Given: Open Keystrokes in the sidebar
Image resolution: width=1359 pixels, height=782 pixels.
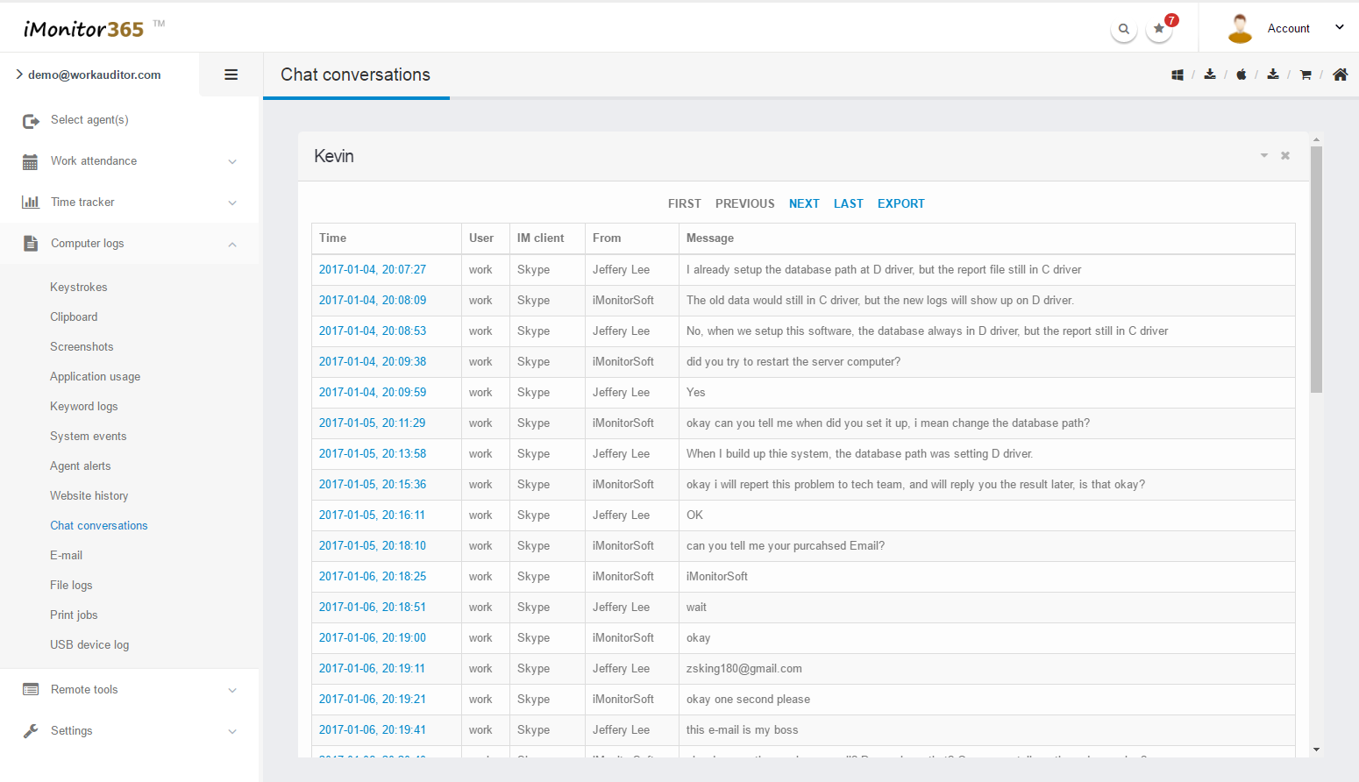Looking at the screenshot, I should (79, 288).
